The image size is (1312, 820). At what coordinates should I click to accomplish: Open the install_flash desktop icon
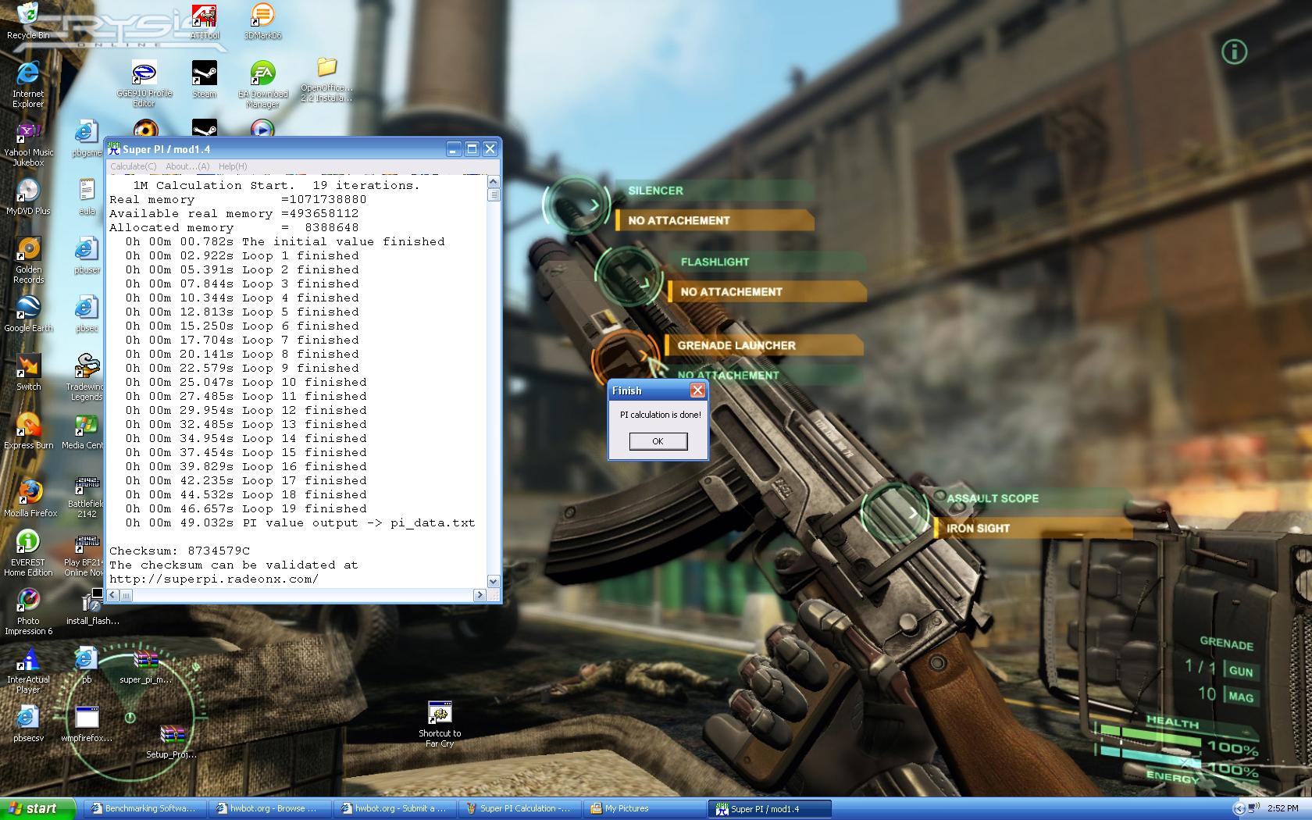(x=92, y=607)
